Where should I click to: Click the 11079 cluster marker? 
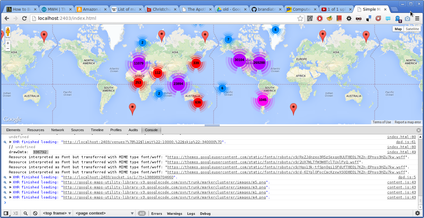tap(139, 63)
